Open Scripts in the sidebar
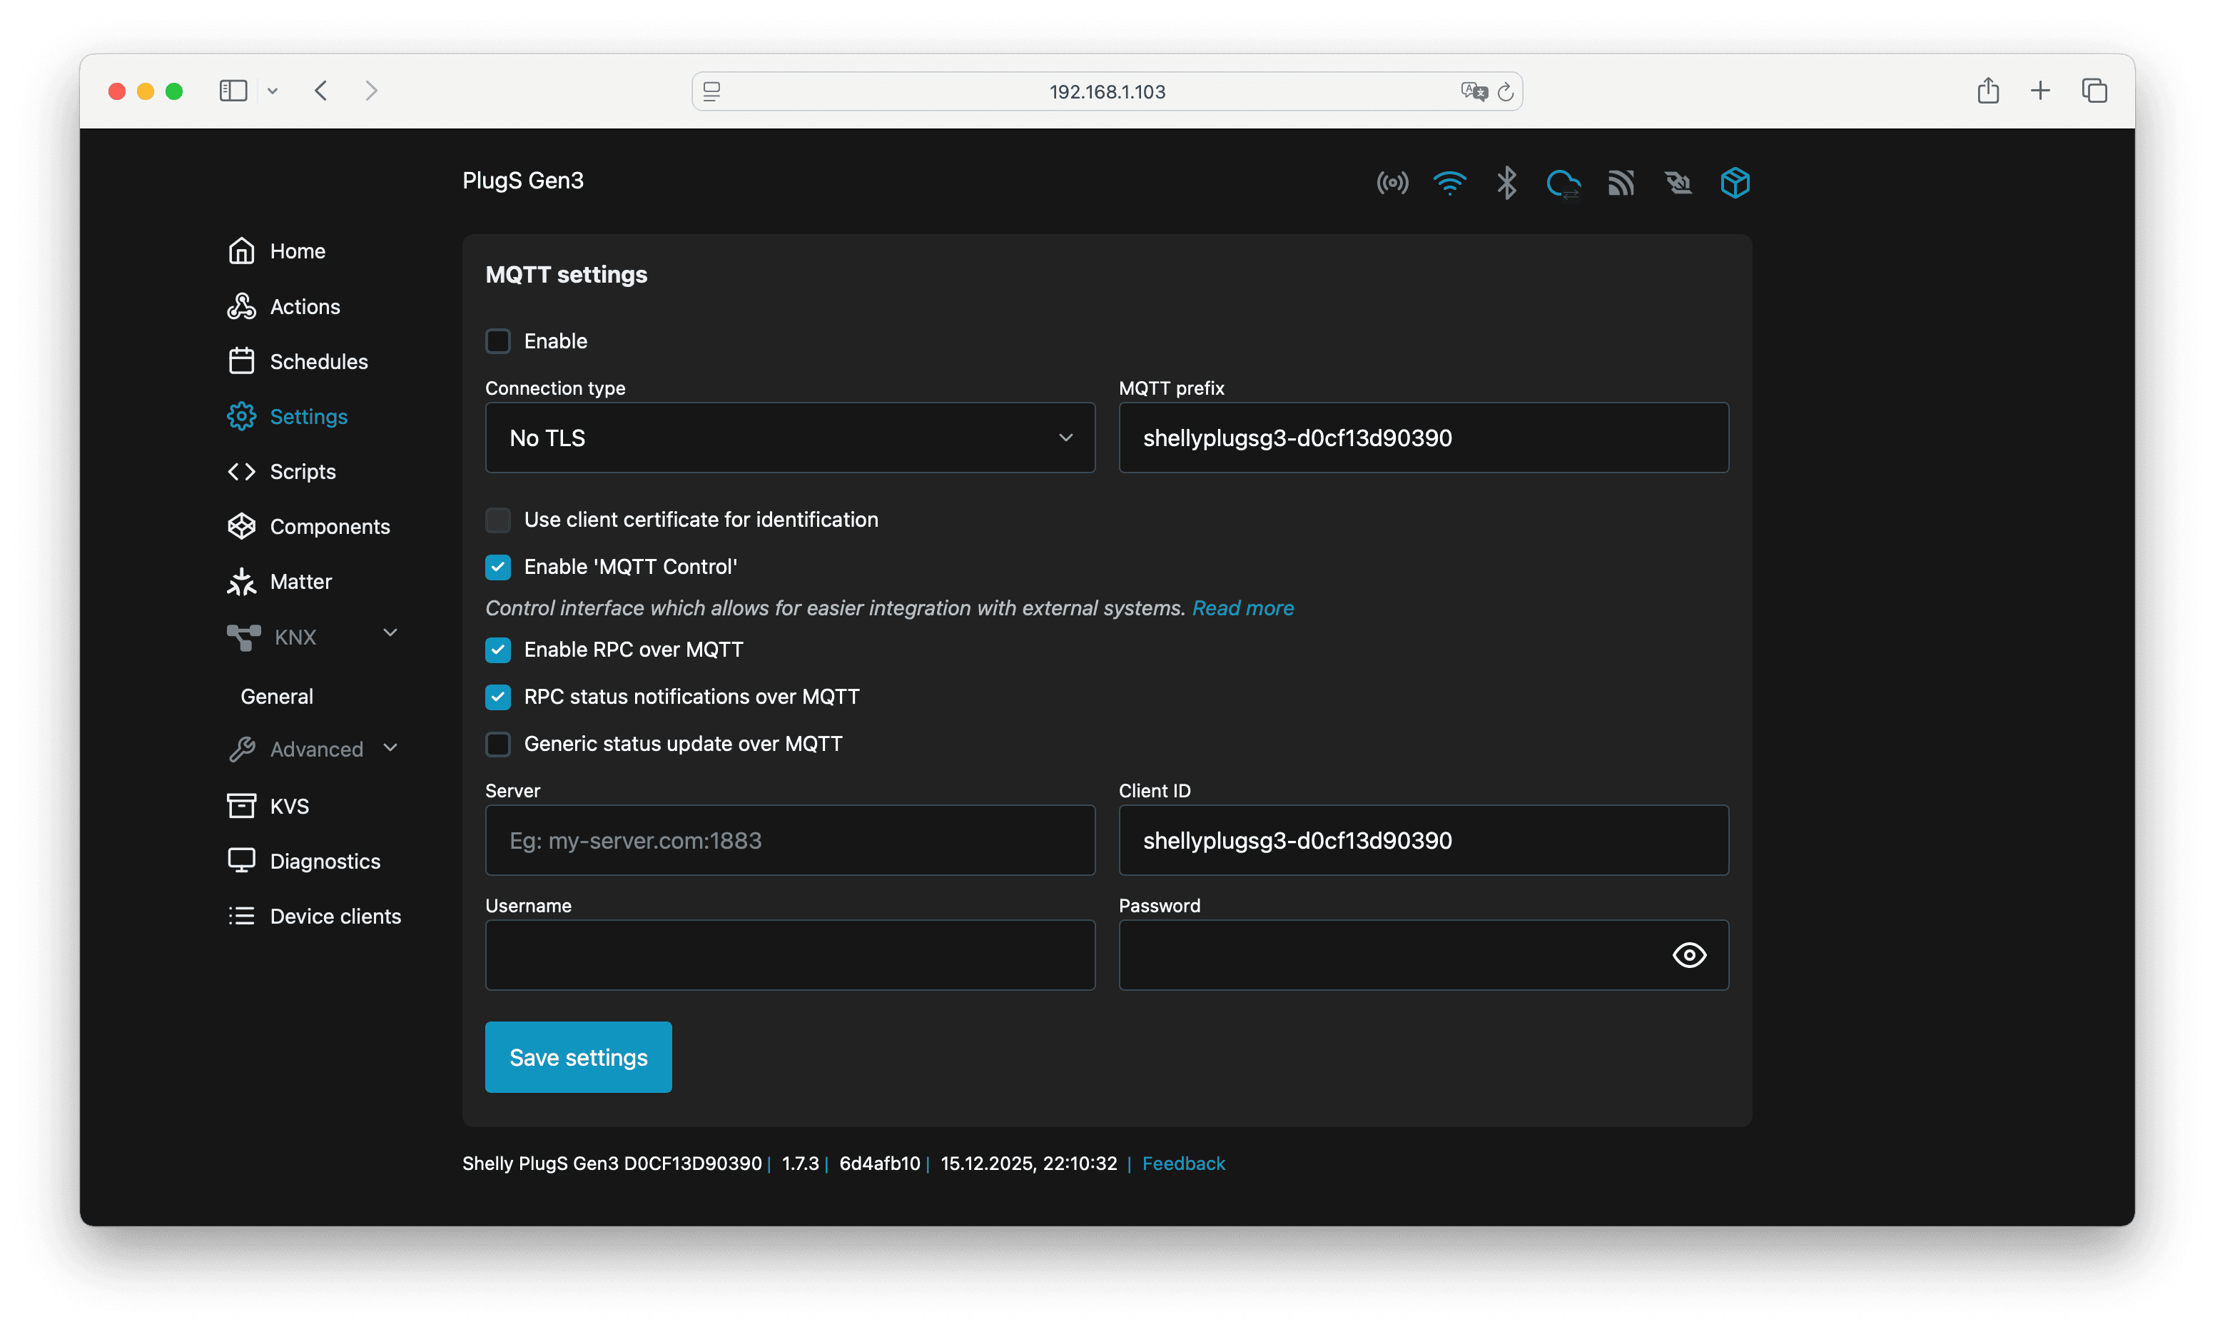 pyautogui.click(x=303, y=472)
